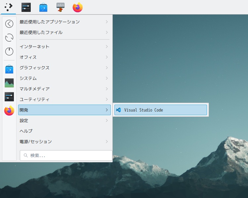248x198 pixels.
Task: Click the power shutdown icon in sidebar
Action: [9, 51]
